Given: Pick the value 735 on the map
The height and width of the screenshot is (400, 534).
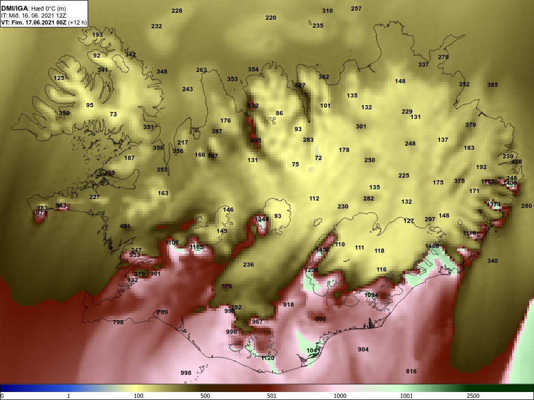Looking at the screenshot, I should pos(109,173).
